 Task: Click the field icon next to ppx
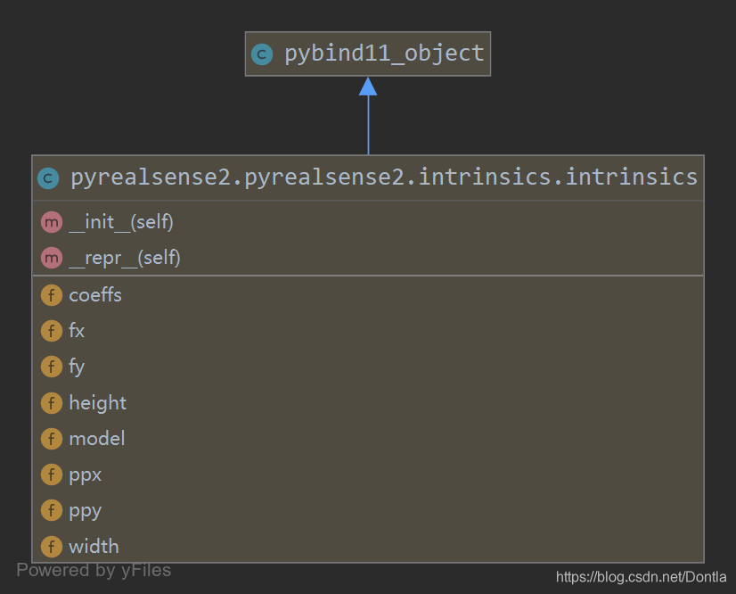pyautogui.click(x=52, y=474)
